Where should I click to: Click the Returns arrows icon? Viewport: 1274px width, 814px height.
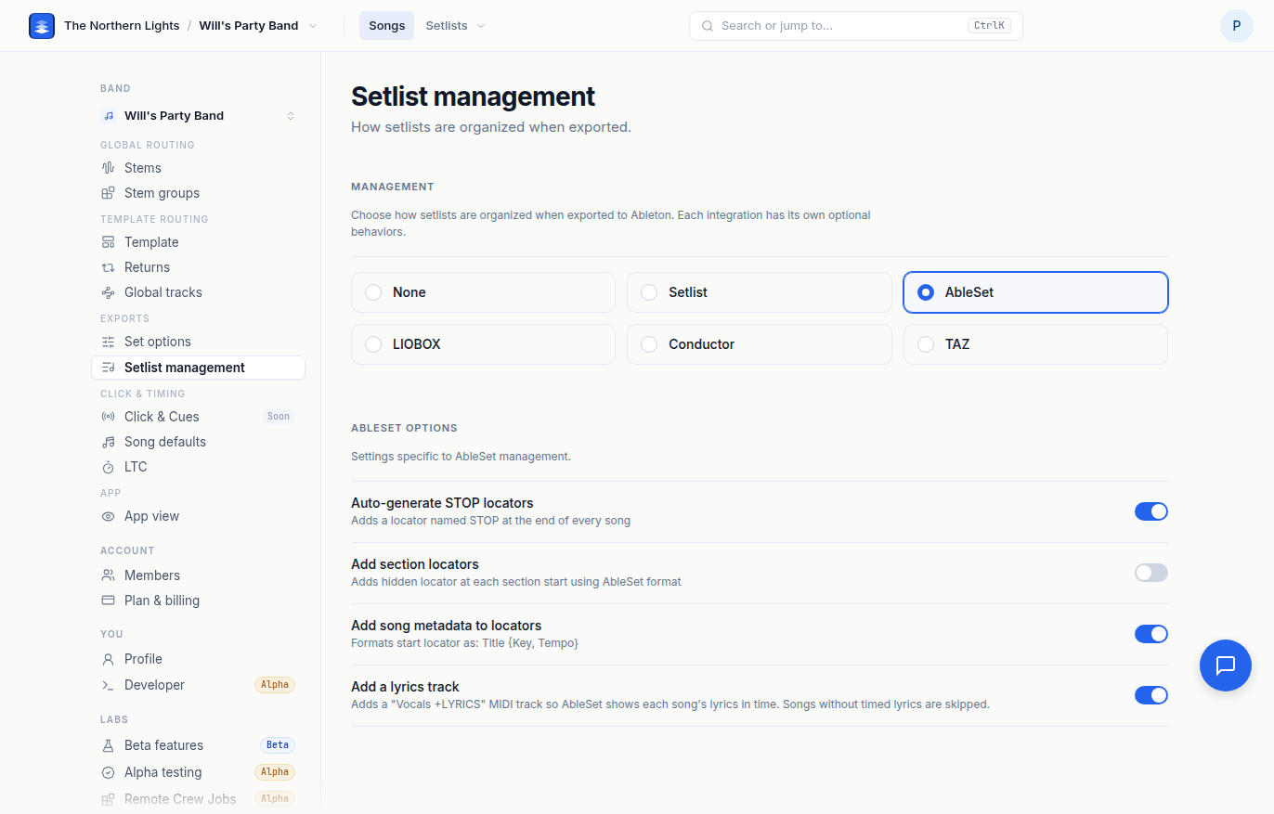(x=108, y=267)
